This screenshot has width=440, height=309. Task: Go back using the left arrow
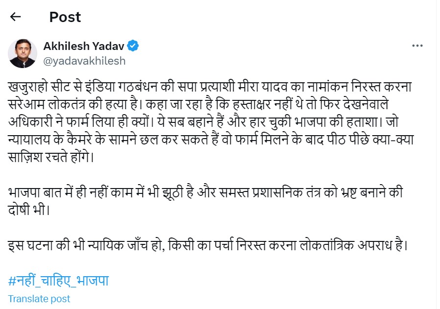[16, 17]
